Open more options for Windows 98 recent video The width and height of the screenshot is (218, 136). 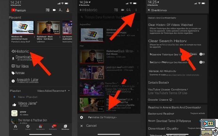tap(34, 37)
